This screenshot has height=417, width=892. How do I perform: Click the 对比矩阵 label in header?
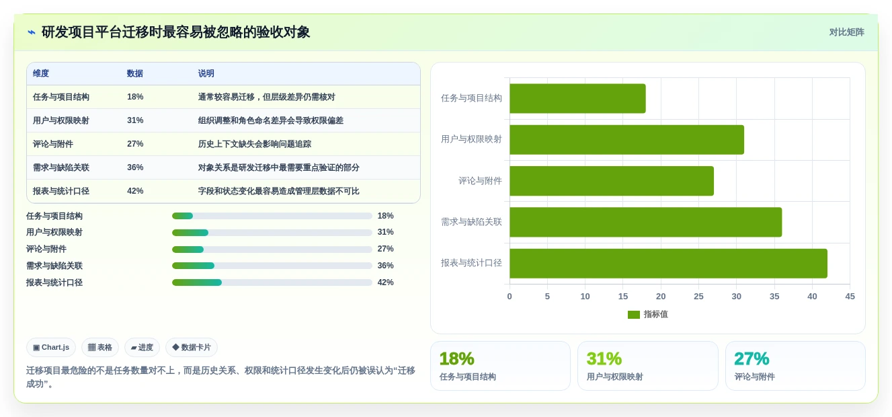pos(846,32)
